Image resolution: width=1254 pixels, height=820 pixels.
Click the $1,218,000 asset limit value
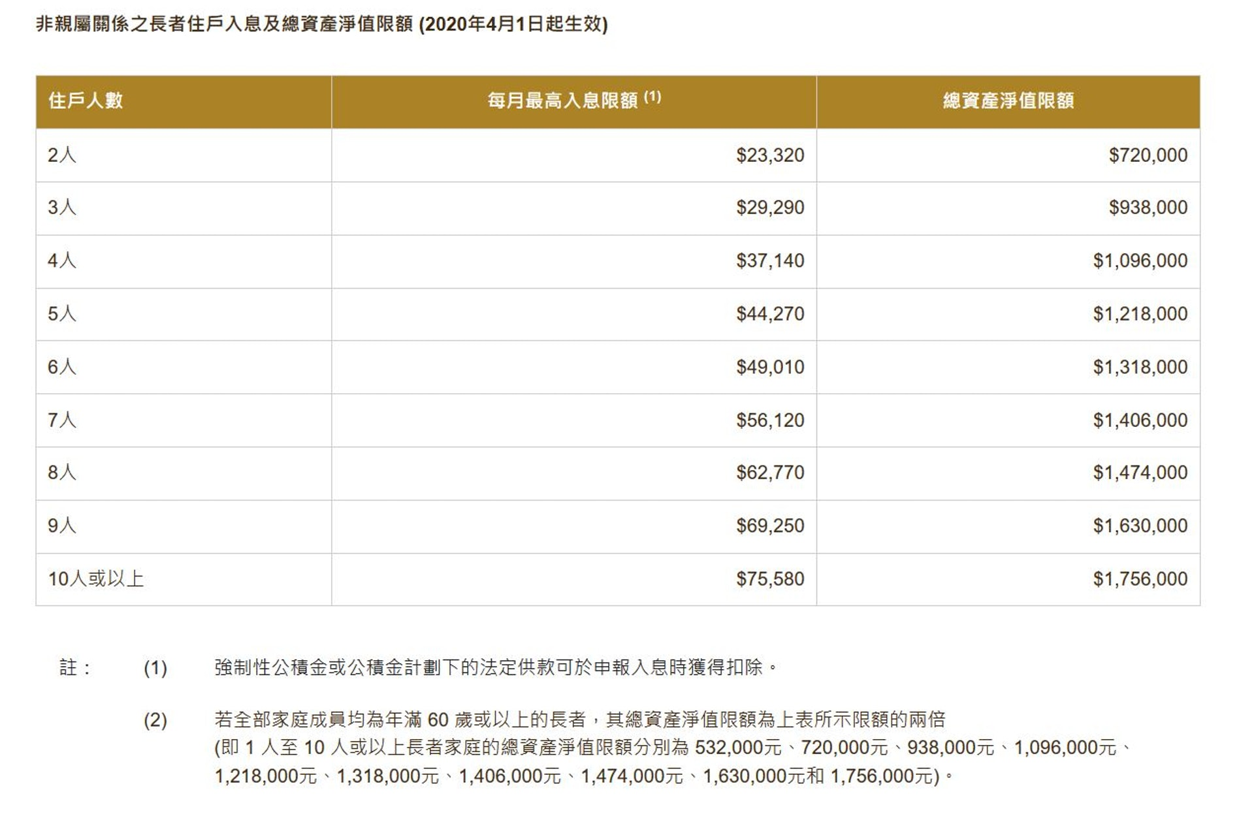(1140, 314)
